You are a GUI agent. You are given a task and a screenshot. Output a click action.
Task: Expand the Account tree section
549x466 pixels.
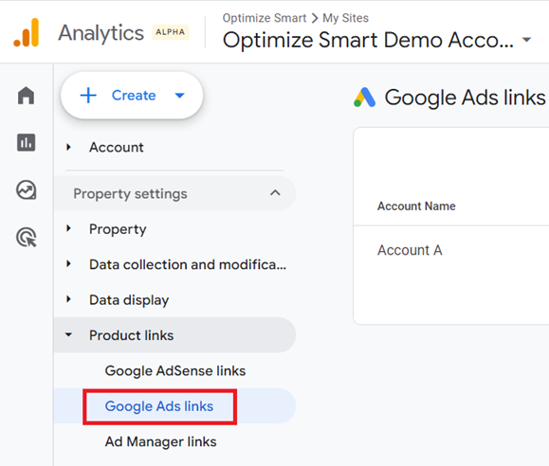[x=68, y=148]
